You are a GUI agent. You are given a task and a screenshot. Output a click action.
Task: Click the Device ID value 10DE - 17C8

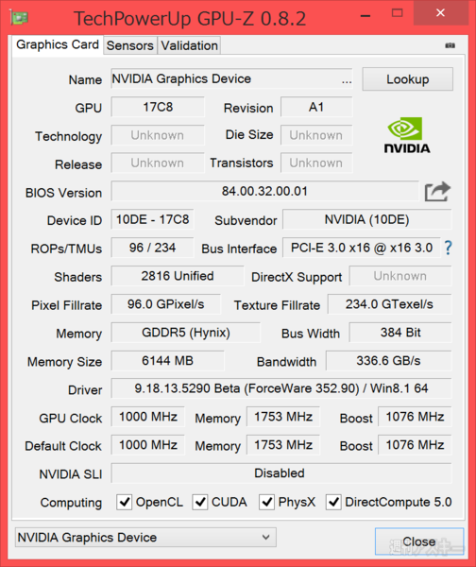click(152, 219)
